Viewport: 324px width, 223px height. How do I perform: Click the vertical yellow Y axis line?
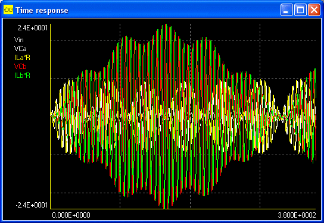51,117
